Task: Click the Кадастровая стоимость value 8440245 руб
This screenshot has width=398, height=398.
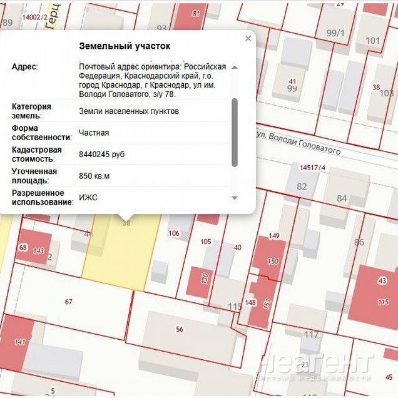Action: 101,154
